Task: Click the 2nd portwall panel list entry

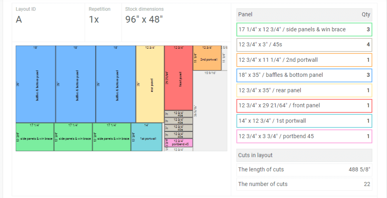Action: tap(304, 60)
